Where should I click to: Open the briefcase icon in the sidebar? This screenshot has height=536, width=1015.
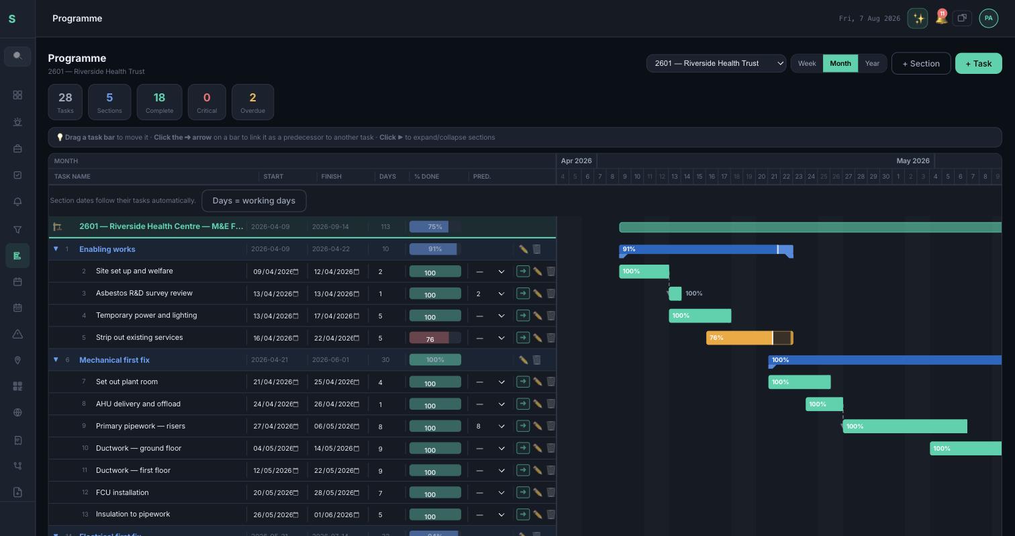pos(17,148)
